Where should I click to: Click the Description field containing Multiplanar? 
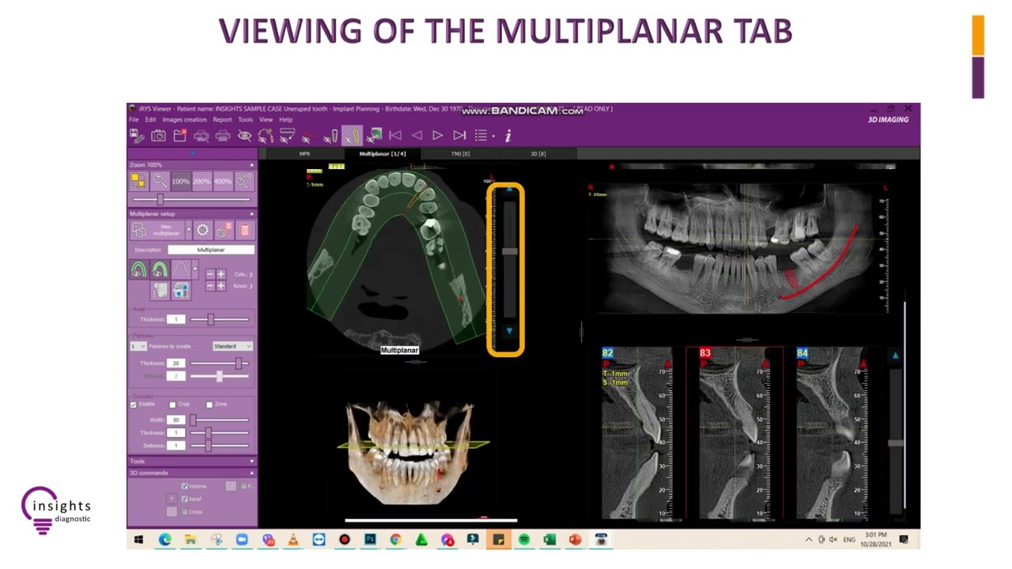[211, 250]
